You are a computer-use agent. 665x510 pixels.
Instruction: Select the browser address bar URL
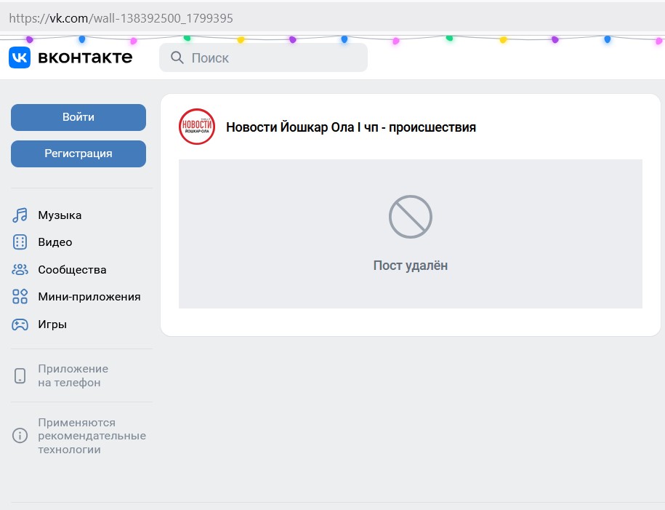(121, 18)
